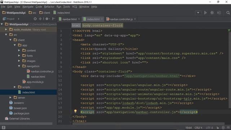Click app.module.js file icon in tree

[x=24, y=82]
